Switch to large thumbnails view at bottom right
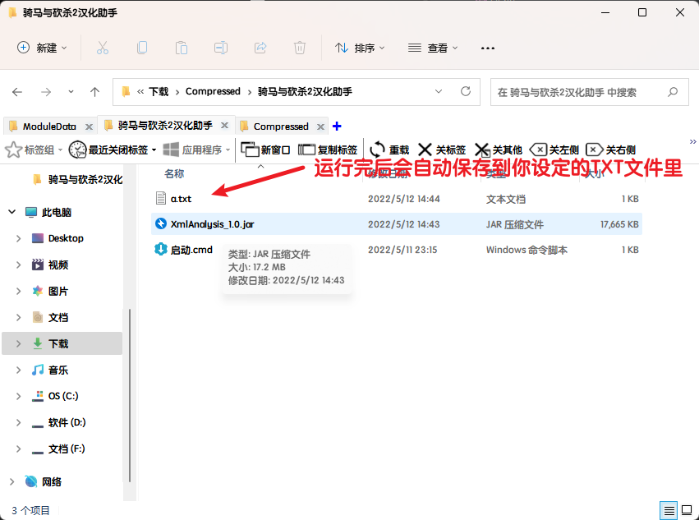 click(x=687, y=510)
